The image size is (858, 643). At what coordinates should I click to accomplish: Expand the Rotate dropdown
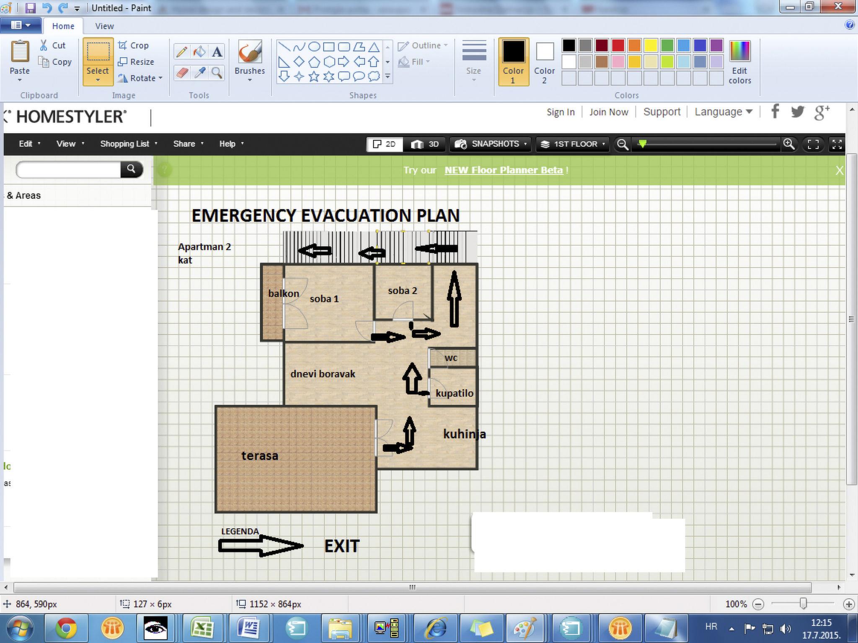point(160,78)
